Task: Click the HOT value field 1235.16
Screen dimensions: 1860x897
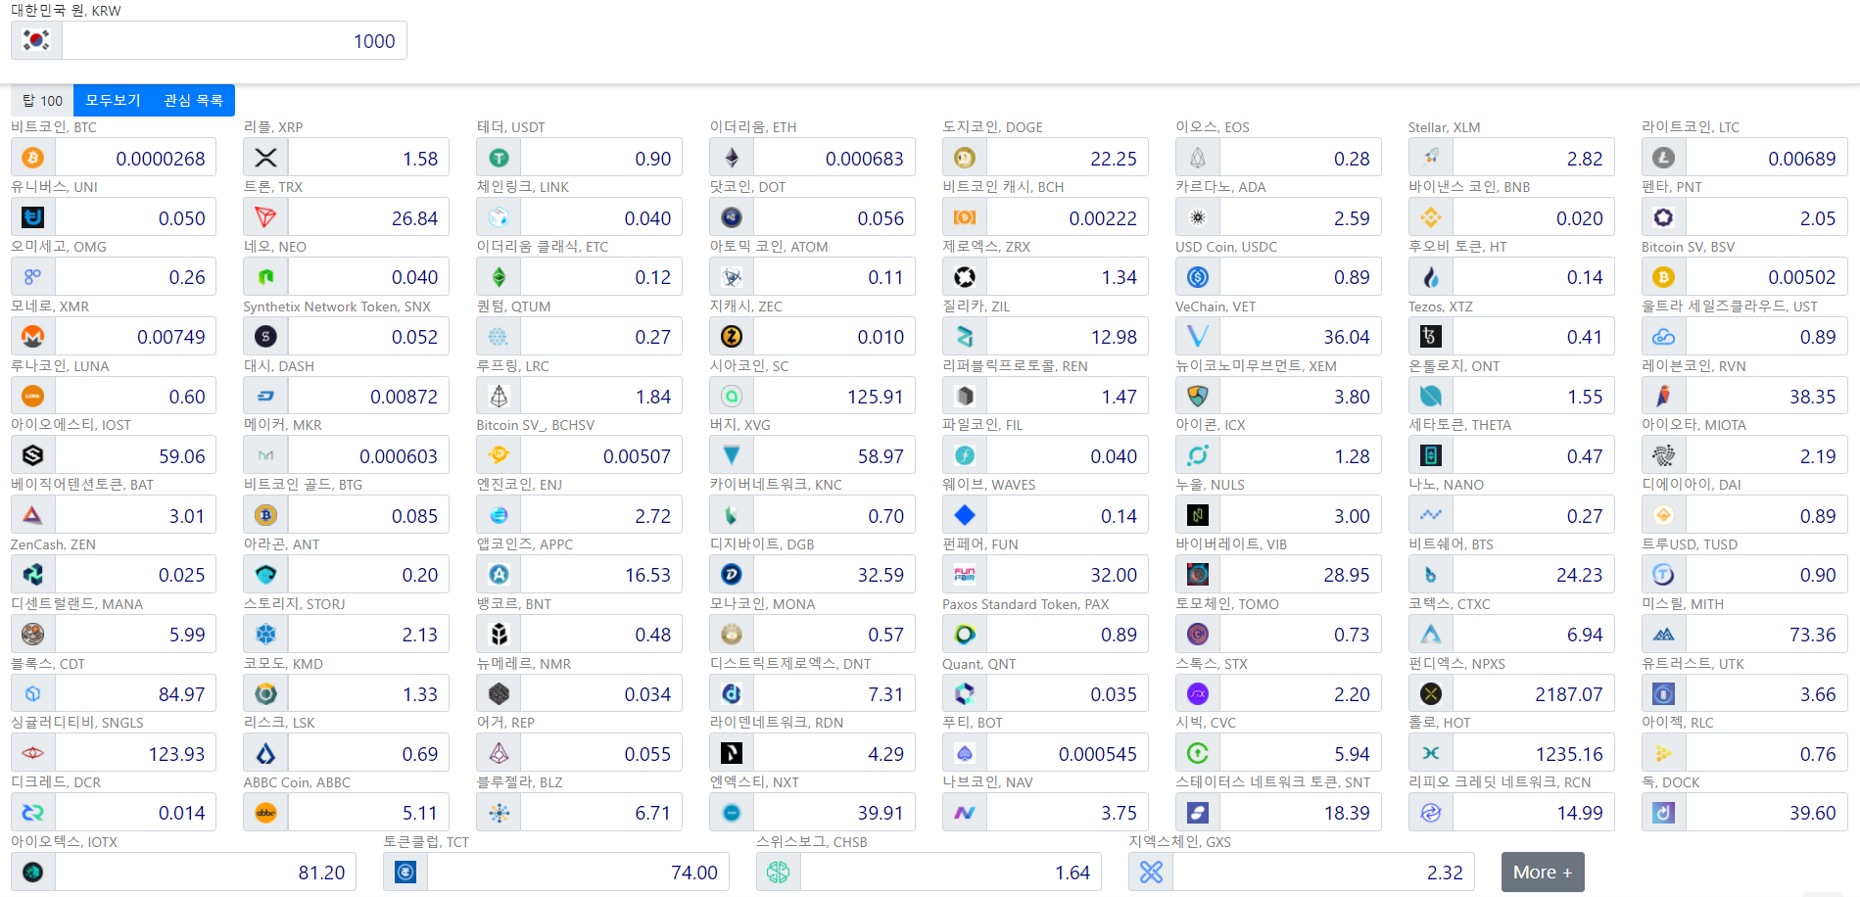Action: coord(1534,753)
